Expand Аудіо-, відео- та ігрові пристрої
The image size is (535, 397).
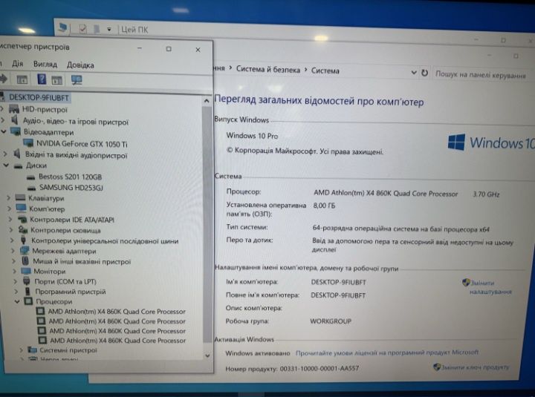point(3,120)
